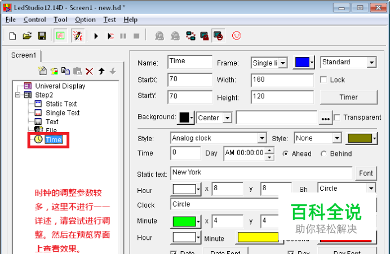
Task: Click the StartX field showing 70
Action: tap(190, 80)
